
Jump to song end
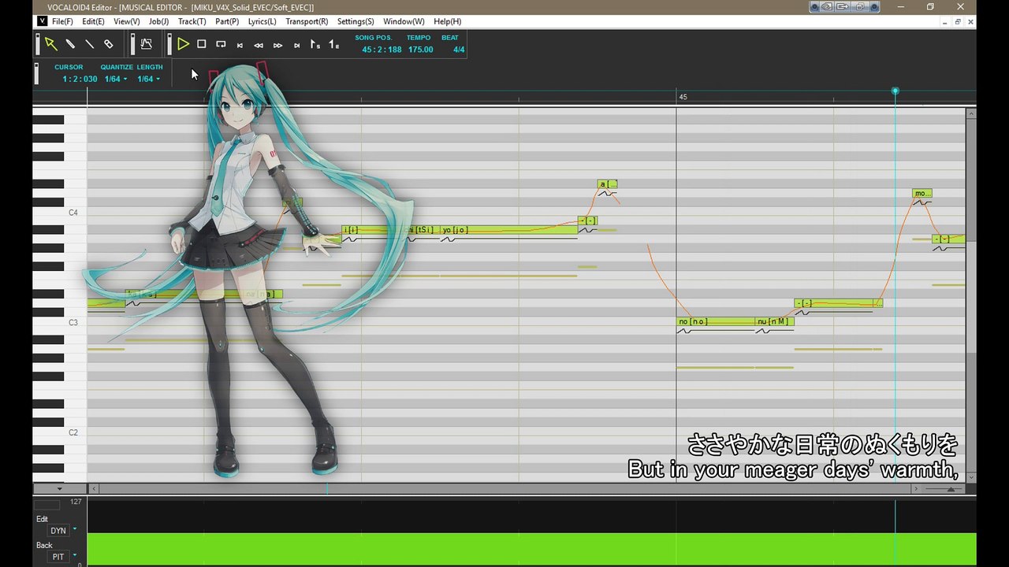pyautogui.click(x=296, y=45)
